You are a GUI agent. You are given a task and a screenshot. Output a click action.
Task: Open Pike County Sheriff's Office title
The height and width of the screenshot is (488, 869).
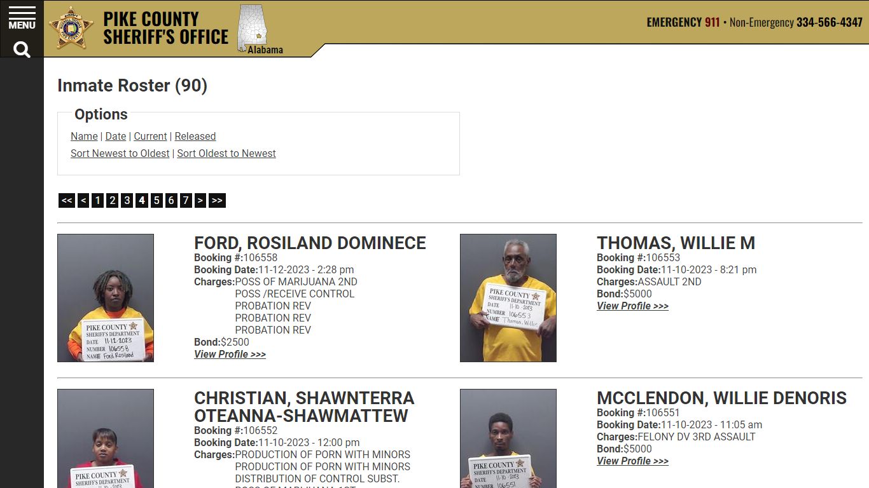click(165, 28)
